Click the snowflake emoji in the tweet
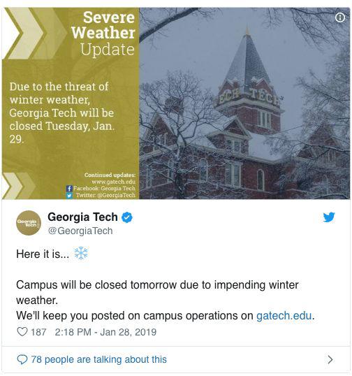 click(81, 253)
